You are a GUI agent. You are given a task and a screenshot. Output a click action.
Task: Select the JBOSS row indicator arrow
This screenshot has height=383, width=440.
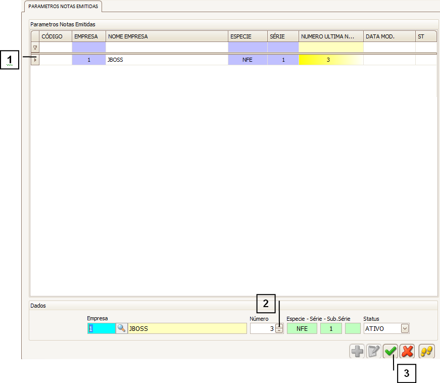pos(35,60)
